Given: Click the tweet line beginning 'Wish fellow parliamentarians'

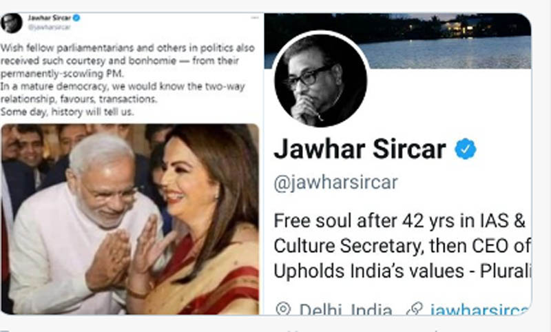Looking at the screenshot, I should 127,48.
